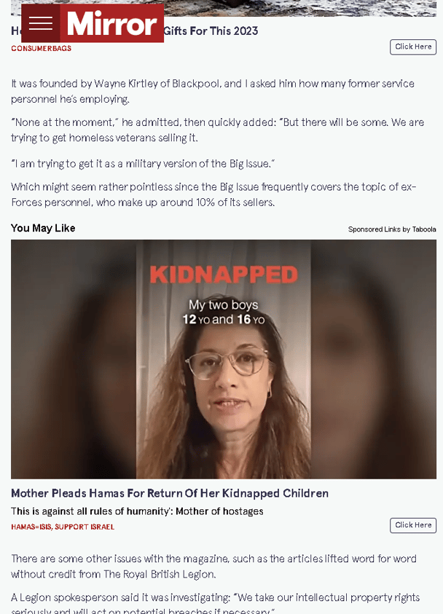Open the KIDNAPPED sponsored video thumbnail
Viewport: 443px width, 614px height.
[x=224, y=359]
